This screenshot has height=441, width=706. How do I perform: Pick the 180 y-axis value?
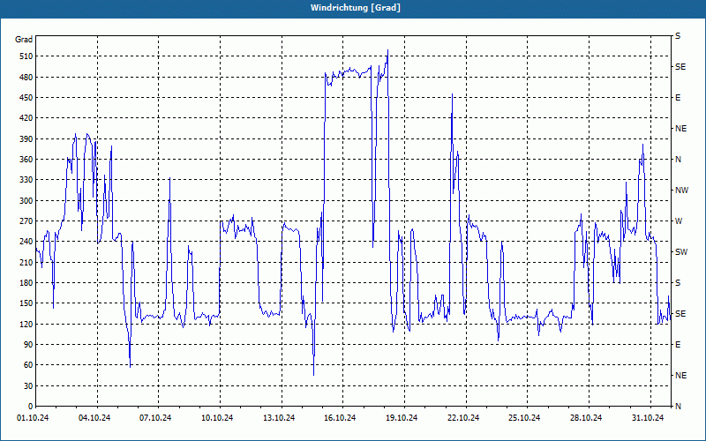(x=26, y=283)
